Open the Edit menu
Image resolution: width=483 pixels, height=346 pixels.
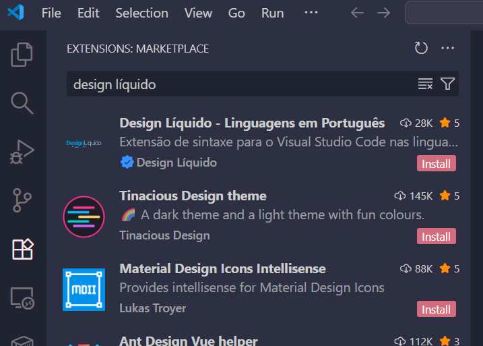[x=88, y=13]
